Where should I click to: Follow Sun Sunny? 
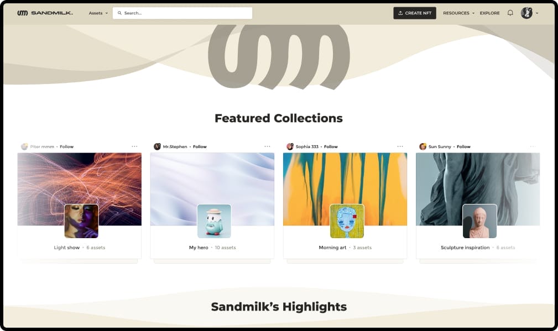463,146
